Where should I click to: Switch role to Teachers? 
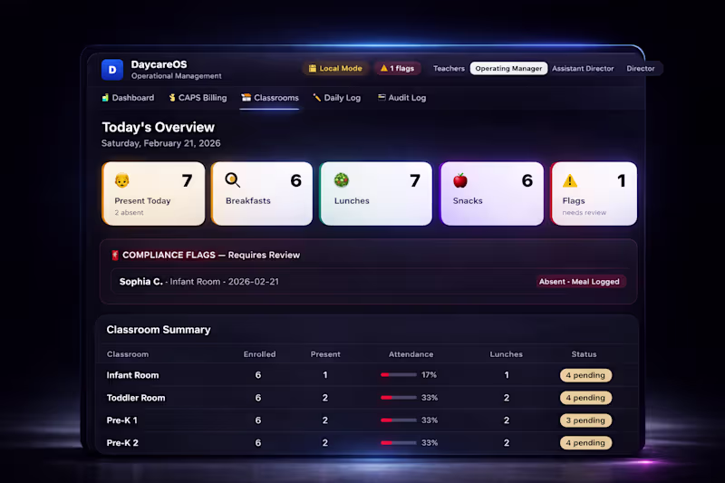(449, 68)
